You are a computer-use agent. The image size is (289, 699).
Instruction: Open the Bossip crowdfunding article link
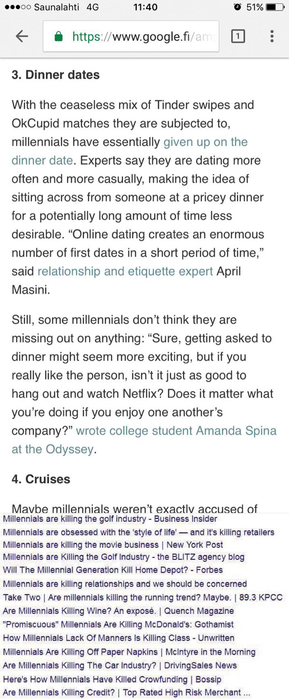112,680
